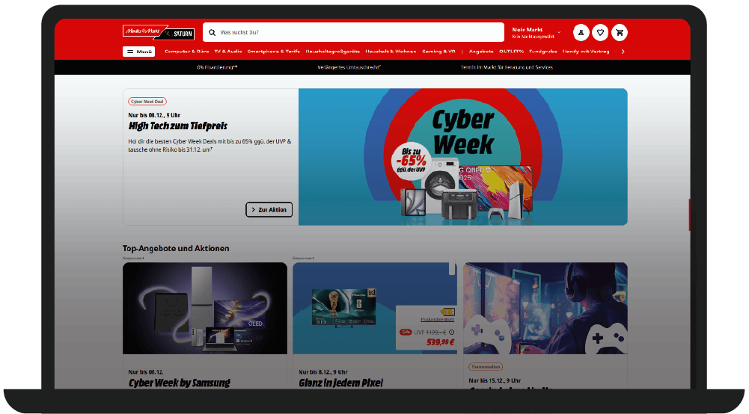Viewport: 749px width, 414px height.
Task: Open the Gaming & VR category
Action: (438, 52)
